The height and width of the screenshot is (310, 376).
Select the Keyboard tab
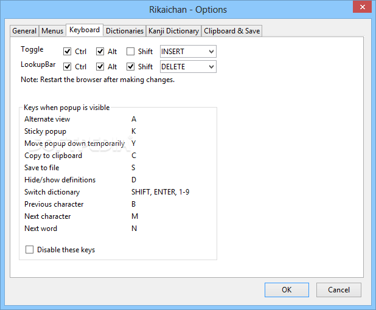click(85, 30)
